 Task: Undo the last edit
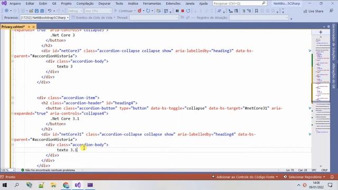[49, 11]
